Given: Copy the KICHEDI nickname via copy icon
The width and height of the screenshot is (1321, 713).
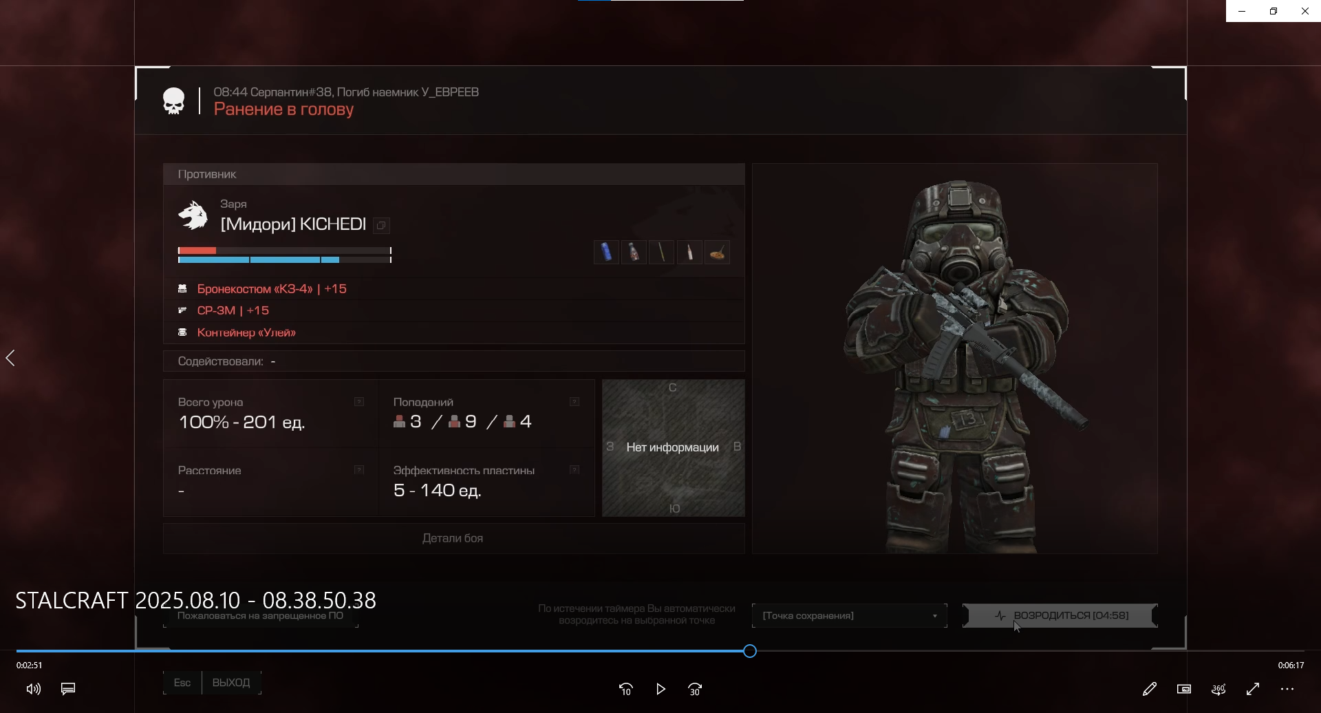Looking at the screenshot, I should click(x=381, y=225).
